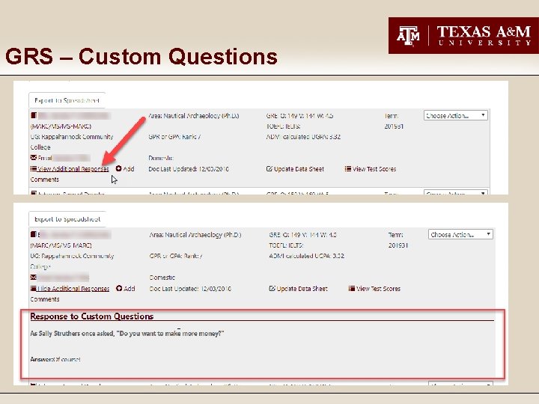The width and height of the screenshot is (539, 404).
Task: Click 'Doc Last Updated' date in upper panel
Action: pyautogui.click(x=189, y=169)
